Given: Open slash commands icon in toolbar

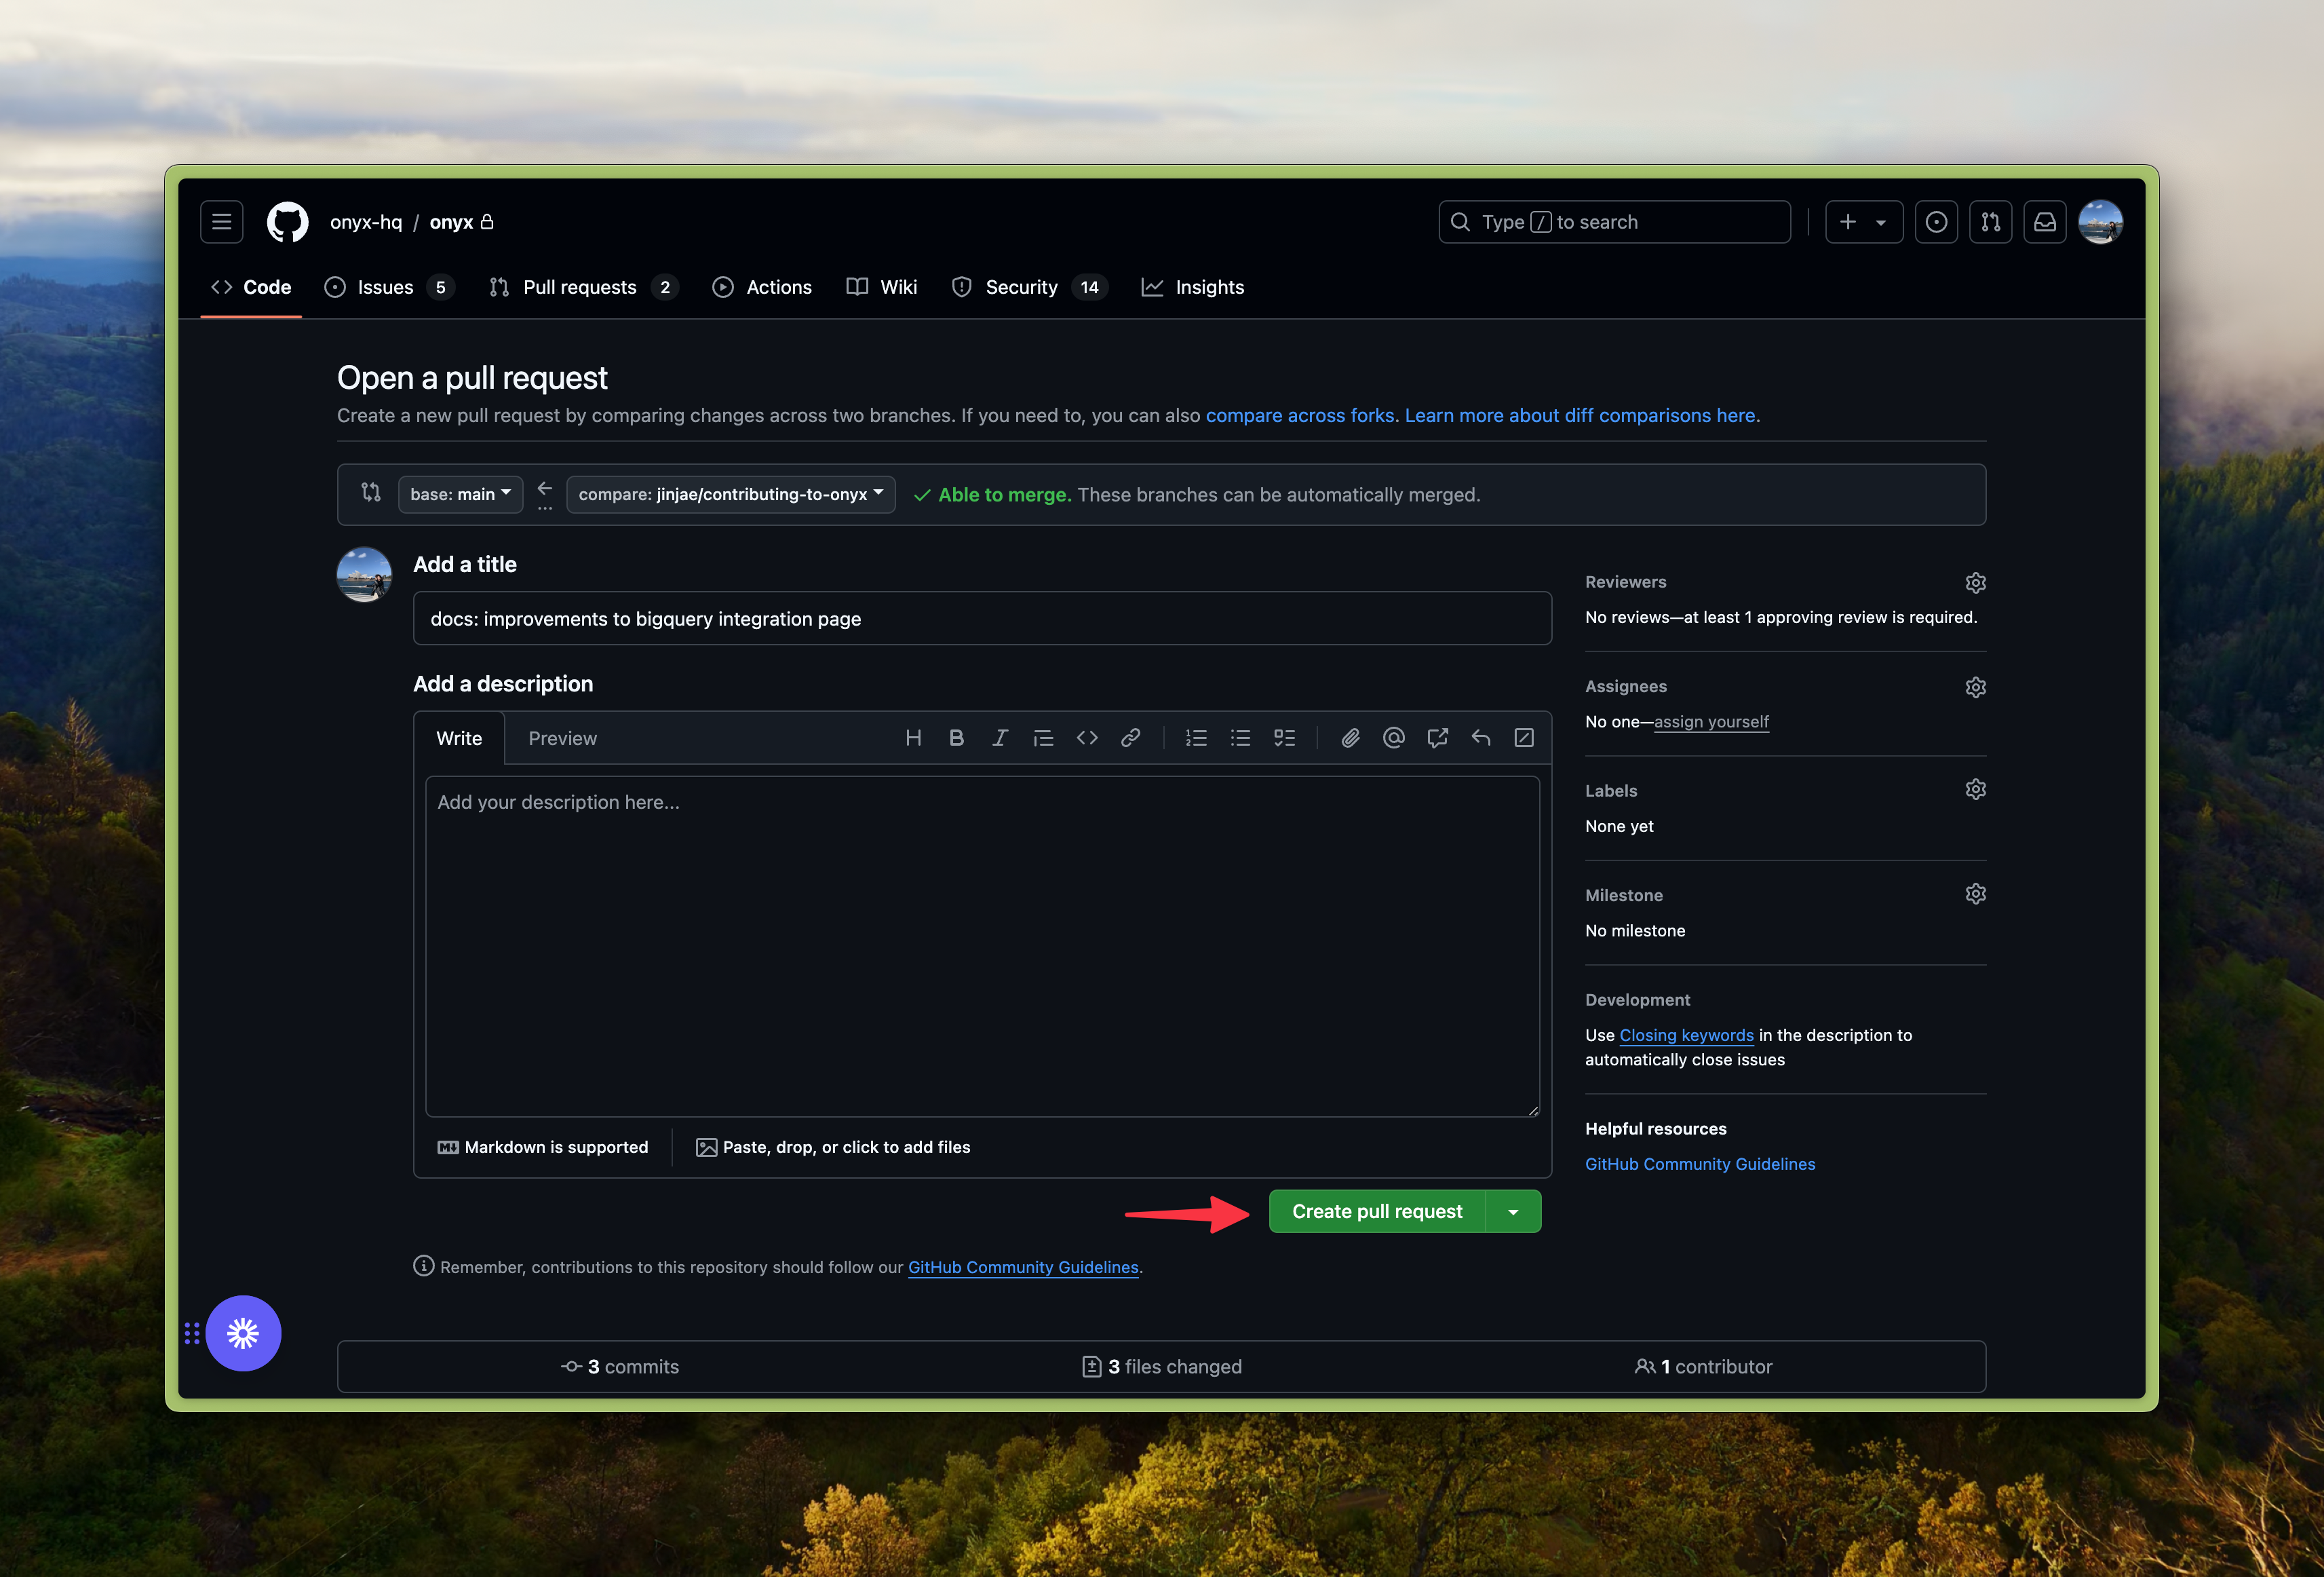Looking at the screenshot, I should coord(1524,738).
